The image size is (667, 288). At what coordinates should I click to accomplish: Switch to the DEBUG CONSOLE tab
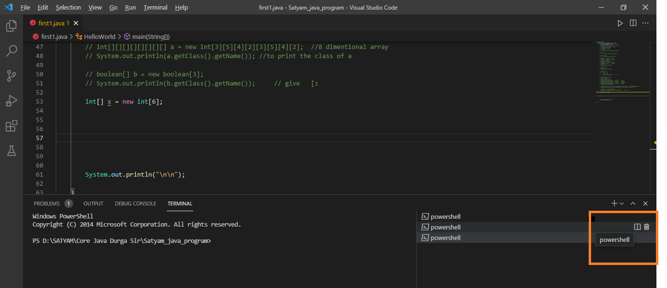[135, 203]
